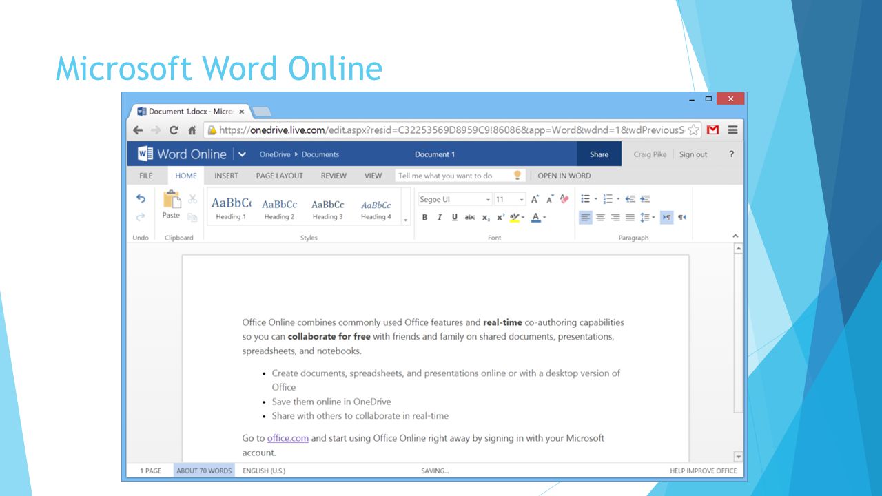Screen dimensions: 882x496
Task: Click the browser Reload icon
Action: tap(174, 130)
